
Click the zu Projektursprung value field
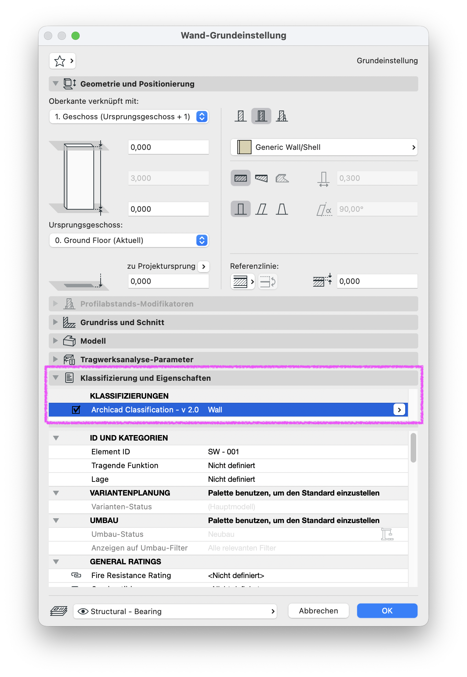tap(169, 281)
